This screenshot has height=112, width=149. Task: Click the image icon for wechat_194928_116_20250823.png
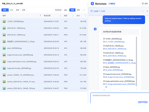pyautogui.click(x=4, y=75)
